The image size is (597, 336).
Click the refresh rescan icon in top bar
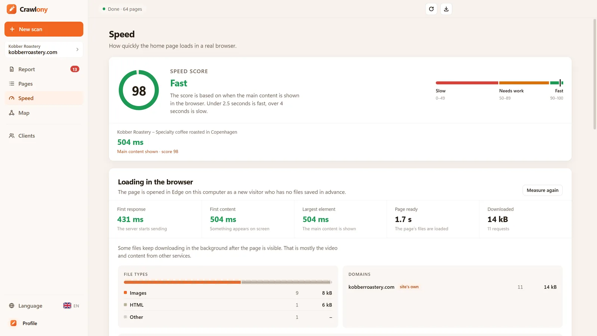tap(431, 9)
